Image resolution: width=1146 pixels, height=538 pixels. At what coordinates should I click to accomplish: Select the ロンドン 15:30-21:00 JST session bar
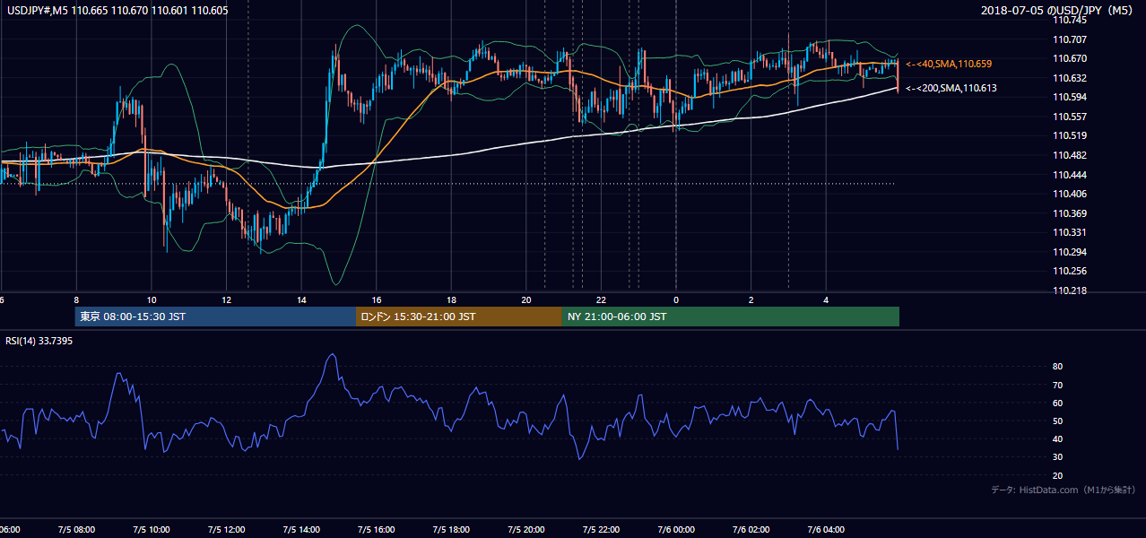point(459,317)
